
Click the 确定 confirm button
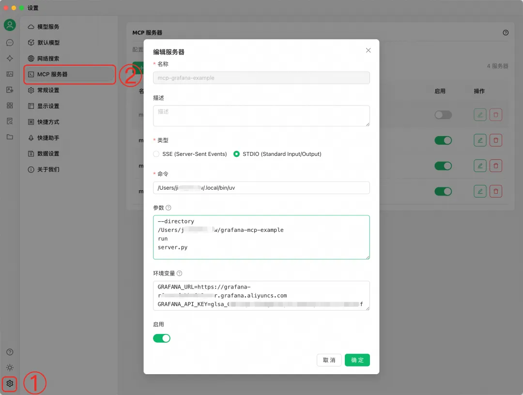[x=357, y=360]
